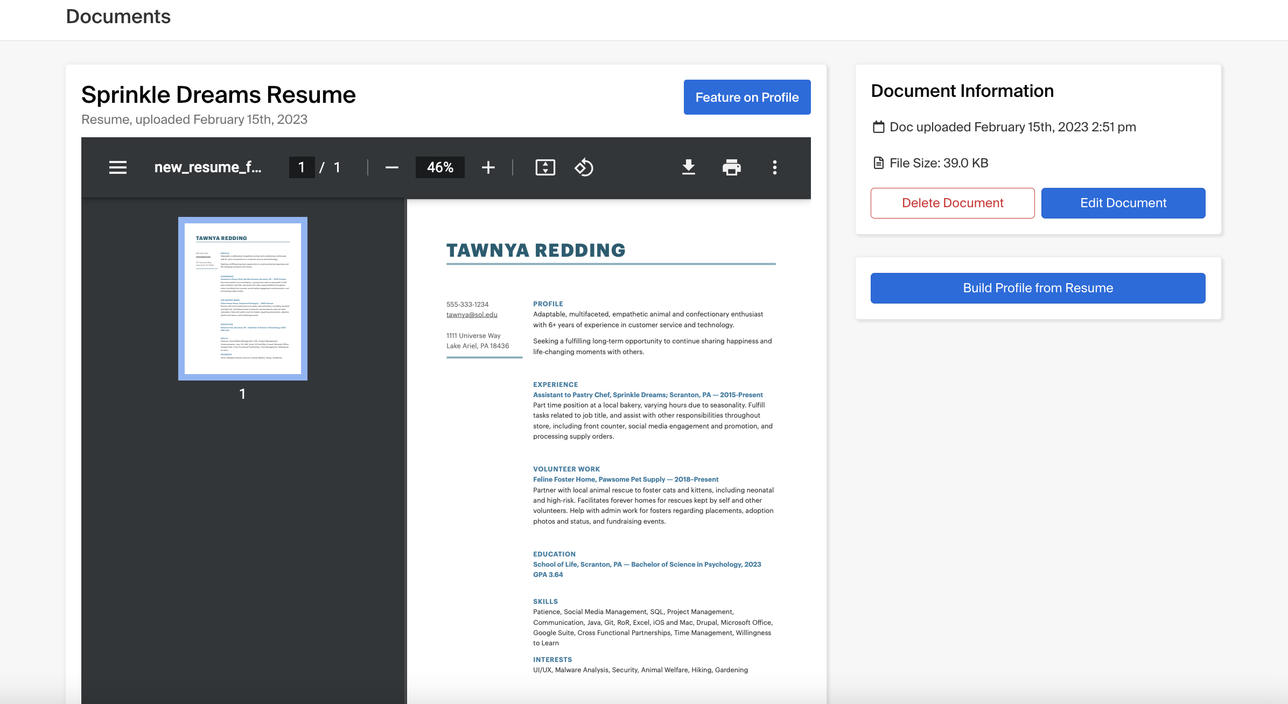Open the tawnya@sol.edu email link
1288x704 pixels.
pyautogui.click(x=472, y=315)
